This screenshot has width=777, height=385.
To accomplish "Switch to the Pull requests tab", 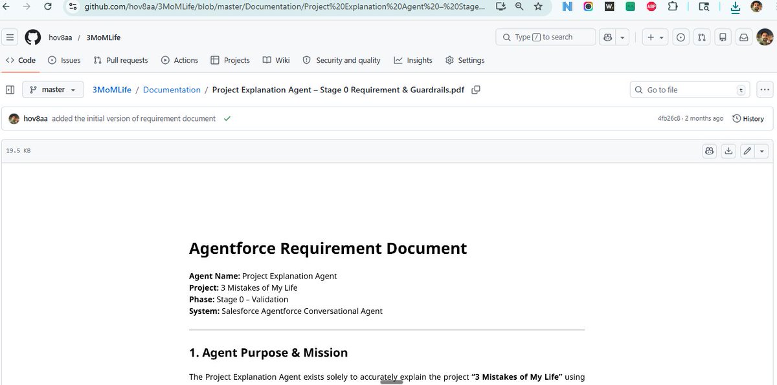I will (x=120, y=60).
